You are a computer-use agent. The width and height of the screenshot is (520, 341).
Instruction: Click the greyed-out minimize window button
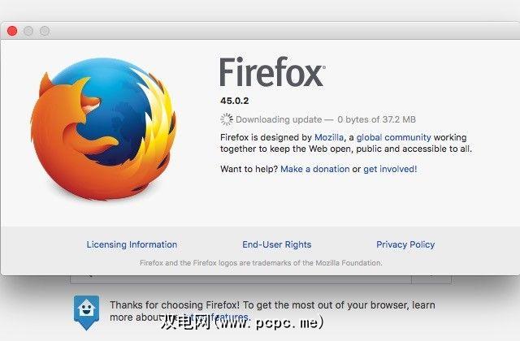[x=28, y=31]
